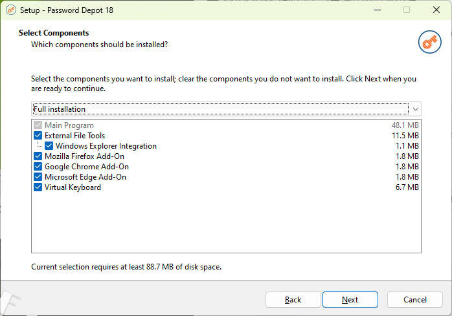Image resolution: width=452 pixels, height=316 pixels.
Task: Toggle the Virtual Keyboard checkbox
Action: [x=38, y=187]
